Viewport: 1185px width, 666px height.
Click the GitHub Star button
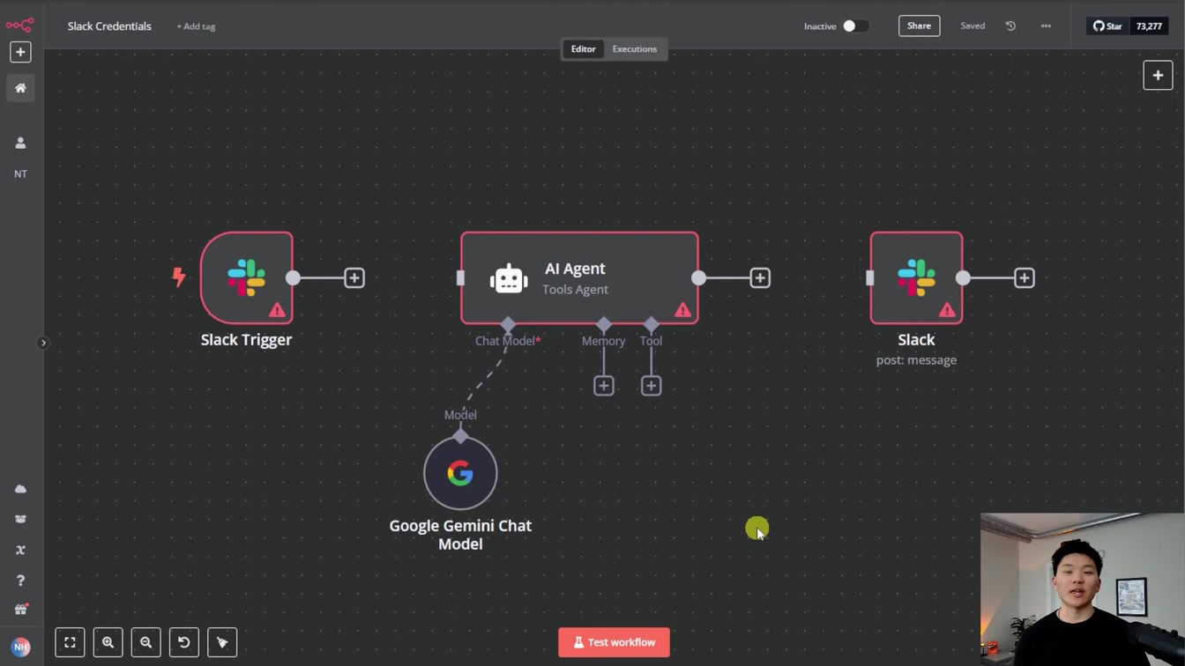point(1107,26)
